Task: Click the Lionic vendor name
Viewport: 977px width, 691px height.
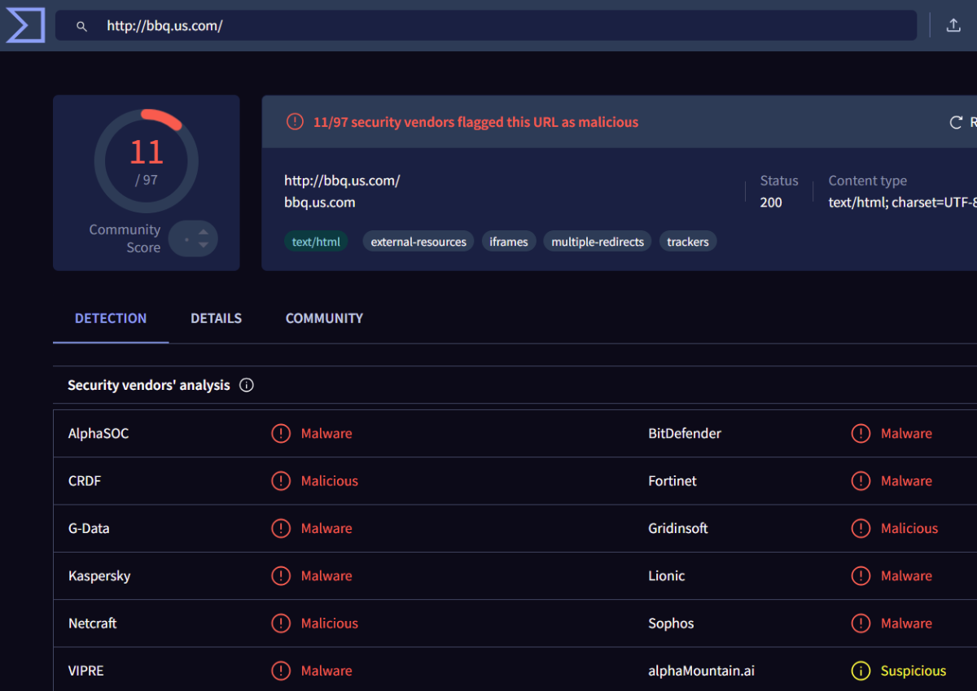Action: point(667,576)
